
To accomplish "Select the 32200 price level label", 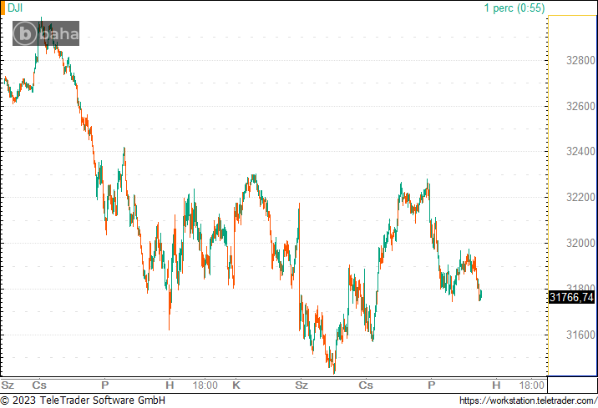I will [x=580, y=198].
